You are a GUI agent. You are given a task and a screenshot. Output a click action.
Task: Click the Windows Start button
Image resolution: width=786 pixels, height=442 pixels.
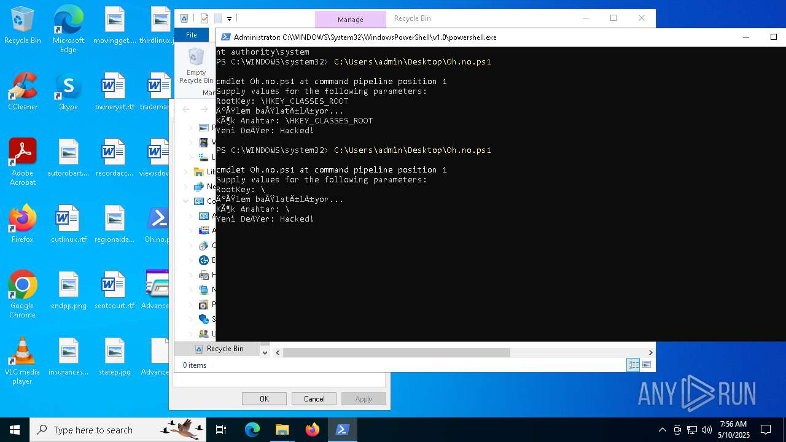(15, 430)
